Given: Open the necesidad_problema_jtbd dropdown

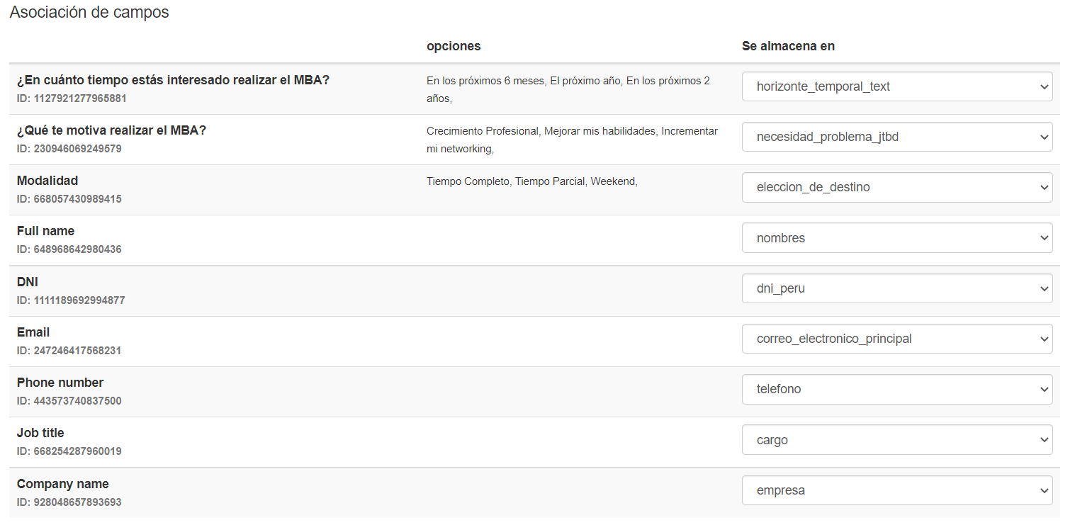Looking at the screenshot, I should pyautogui.click(x=896, y=137).
